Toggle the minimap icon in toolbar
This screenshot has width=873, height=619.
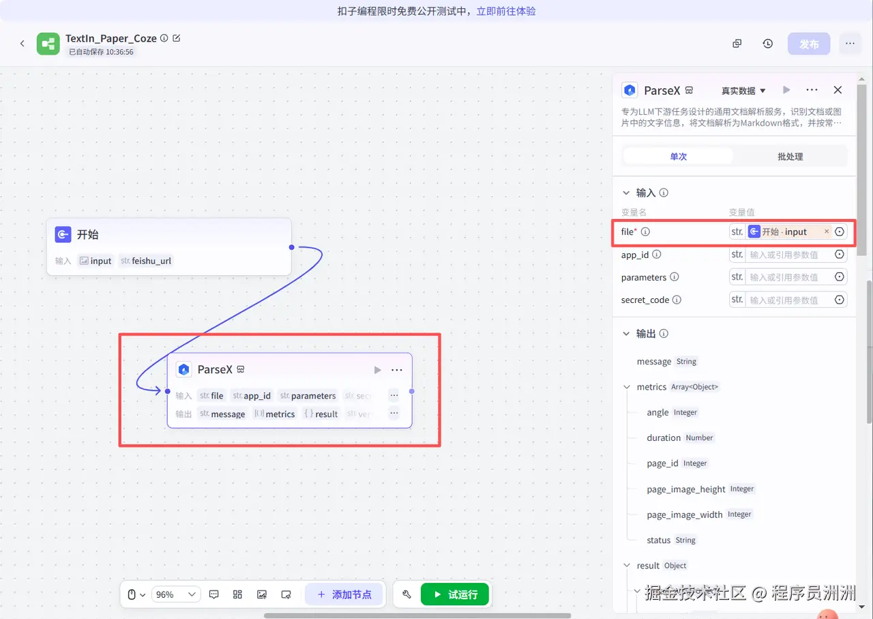(286, 594)
